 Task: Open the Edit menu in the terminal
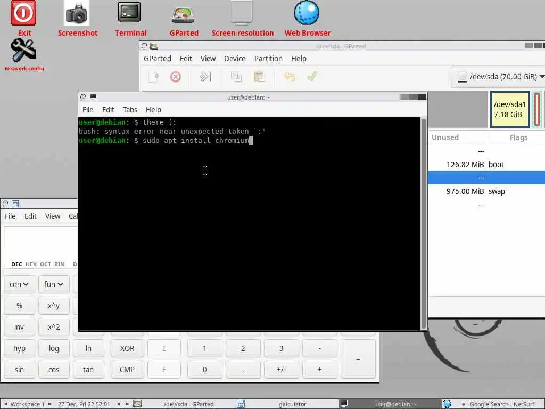(x=108, y=110)
